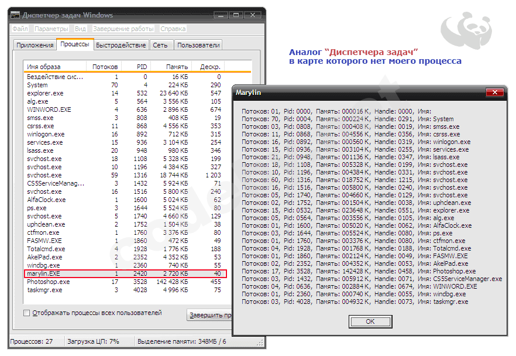Sort processes by Память column header

click(x=176, y=67)
